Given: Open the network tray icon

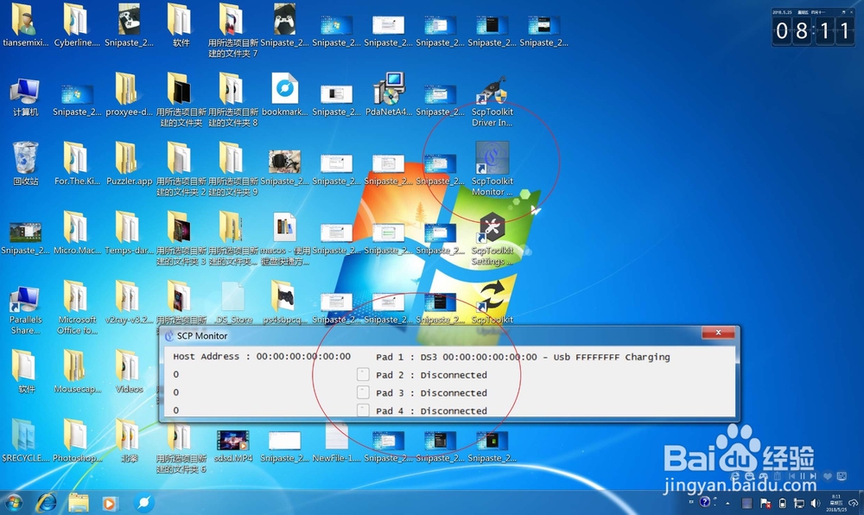Looking at the screenshot, I should tap(799, 503).
